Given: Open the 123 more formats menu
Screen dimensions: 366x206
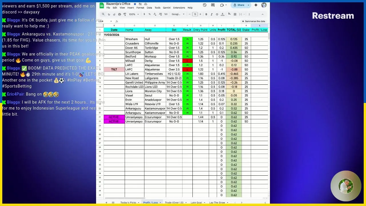Looking at the screenshot, I should (166, 14).
